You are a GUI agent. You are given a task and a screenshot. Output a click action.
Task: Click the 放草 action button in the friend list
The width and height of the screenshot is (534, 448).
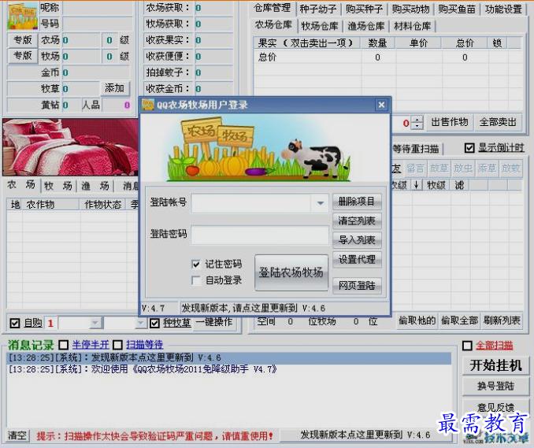pos(439,168)
